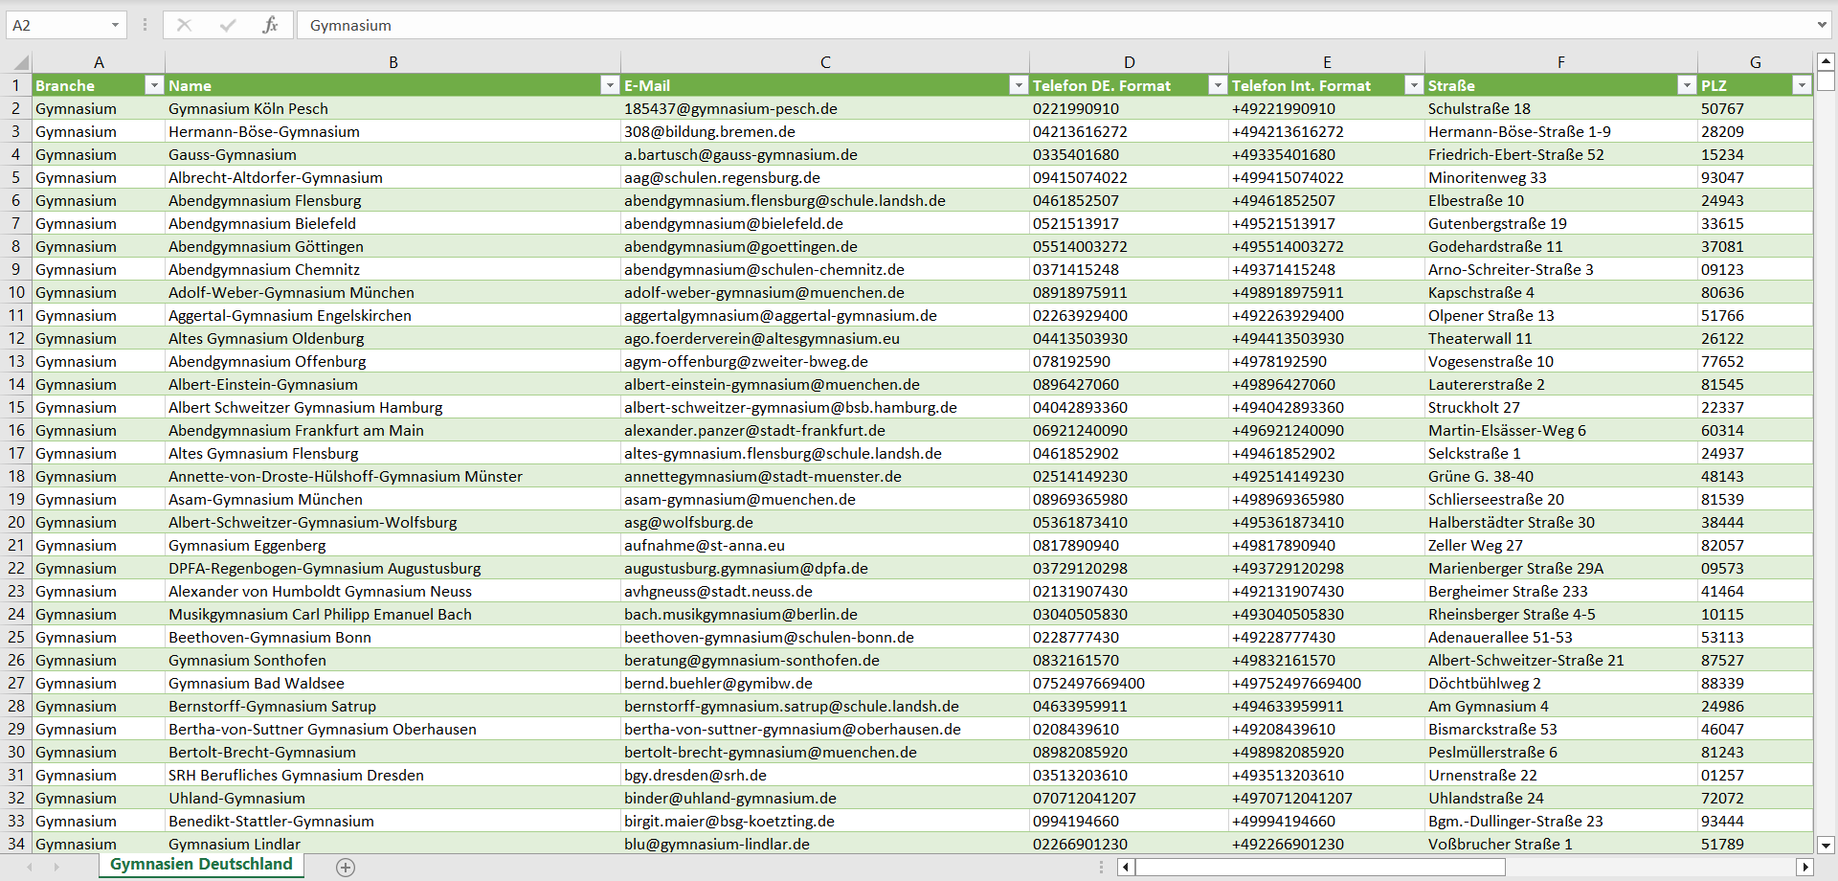Click the horizontal scrollbar thumb
Image resolution: width=1838 pixels, height=881 pixels.
coord(1320,867)
